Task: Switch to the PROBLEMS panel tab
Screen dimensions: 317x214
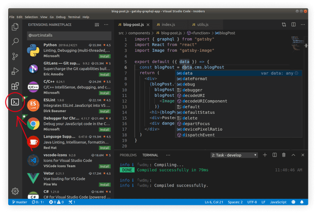Action: click(x=128, y=155)
